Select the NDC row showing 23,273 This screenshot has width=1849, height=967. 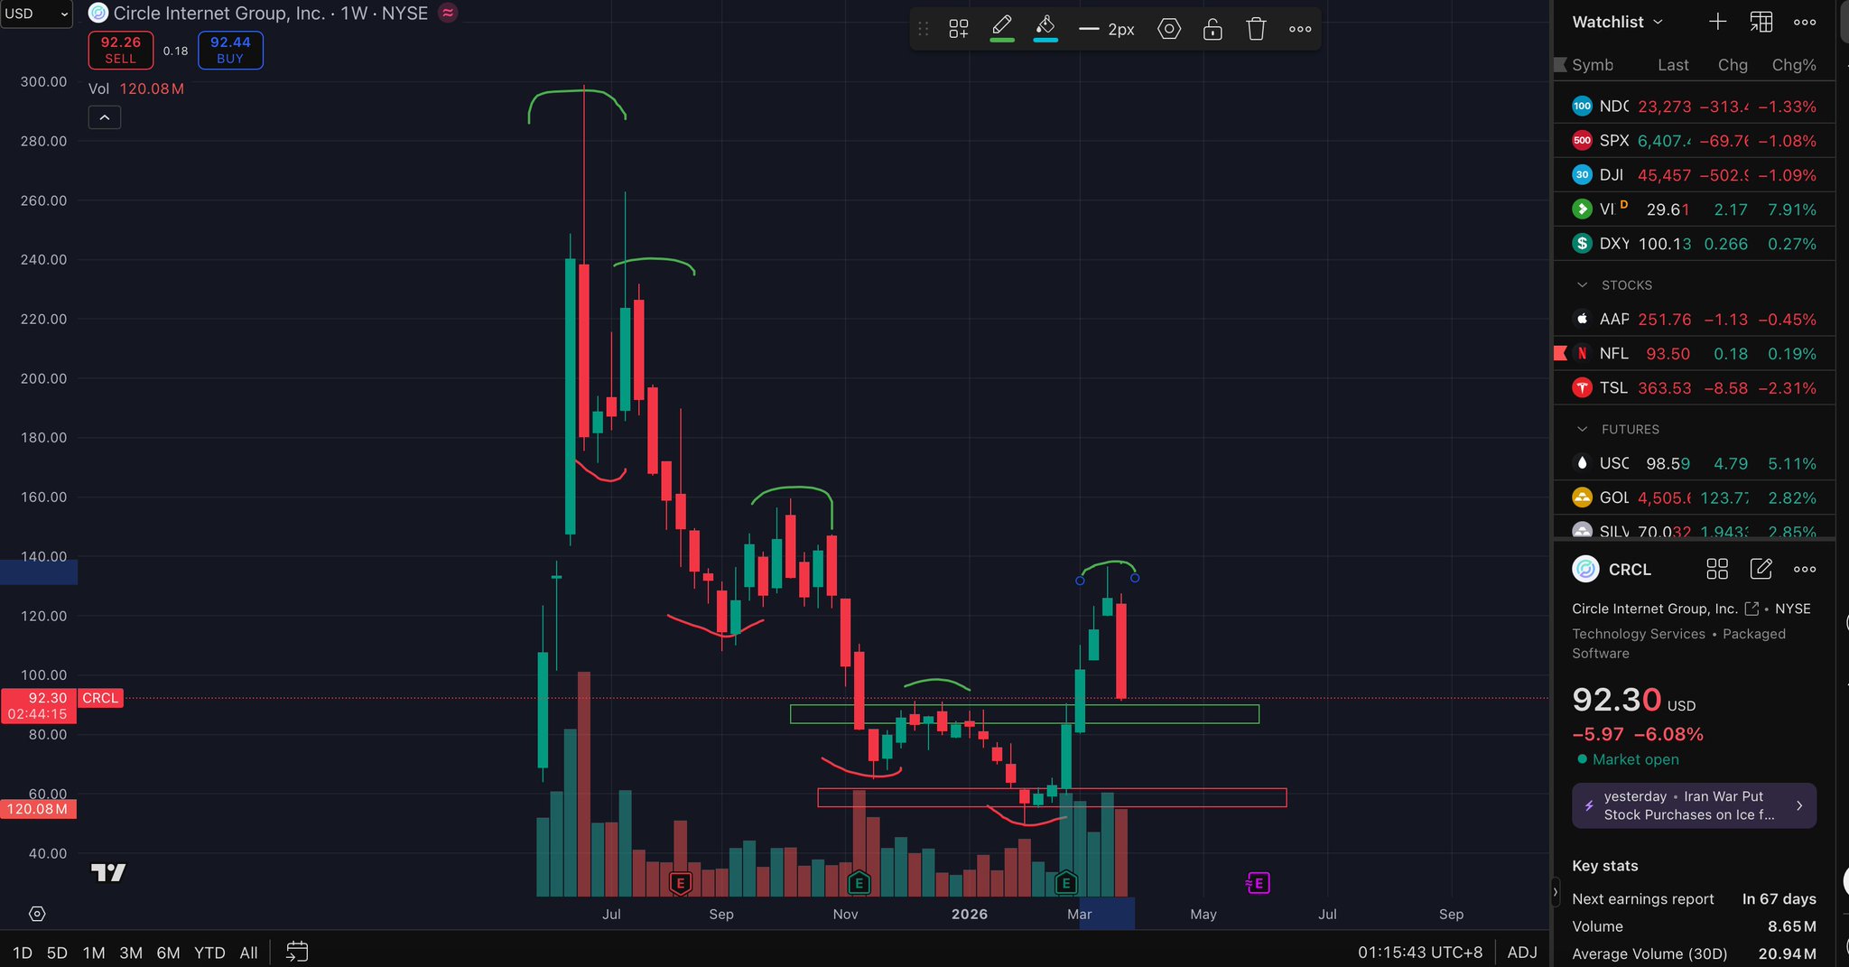coord(1694,107)
